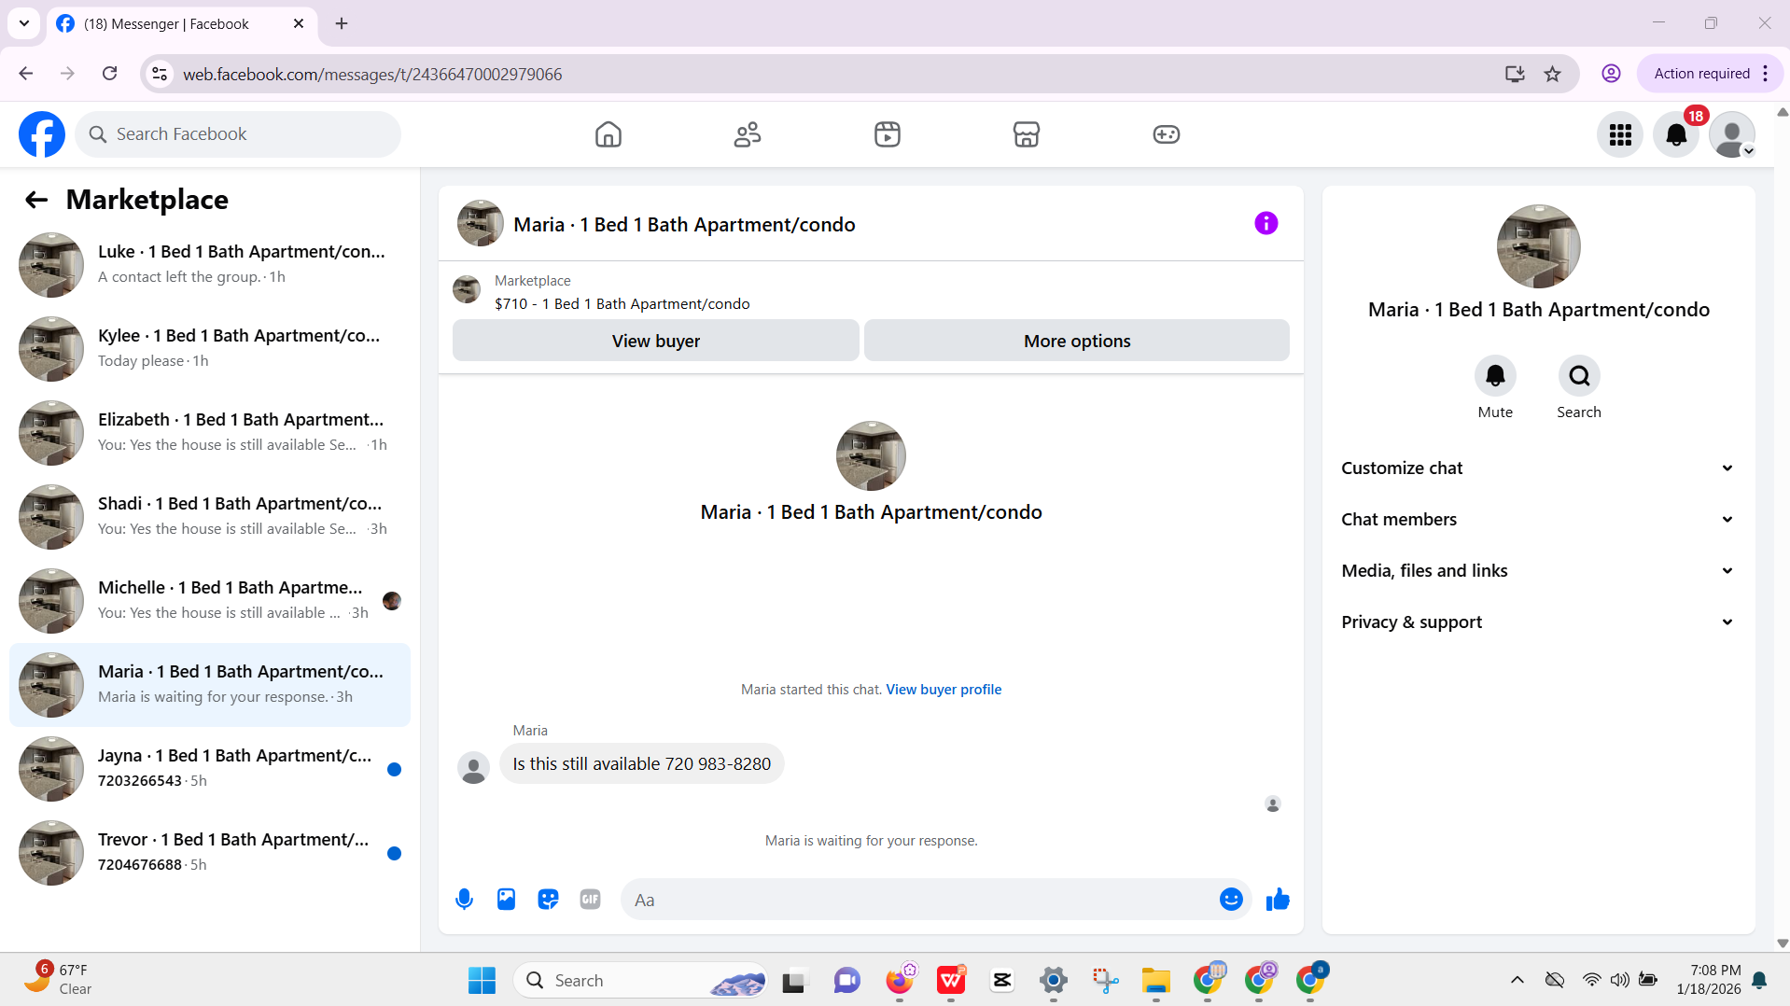This screenshot has width=1790, height=1006.
Task: Click Maria's message bubble text
Action: tap(641, 763)
